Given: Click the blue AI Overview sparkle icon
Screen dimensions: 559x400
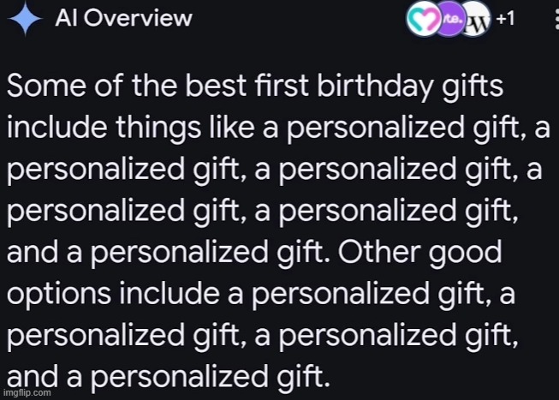Looking at the screenshot, I should pyautogui.click(x=25, y=18).
